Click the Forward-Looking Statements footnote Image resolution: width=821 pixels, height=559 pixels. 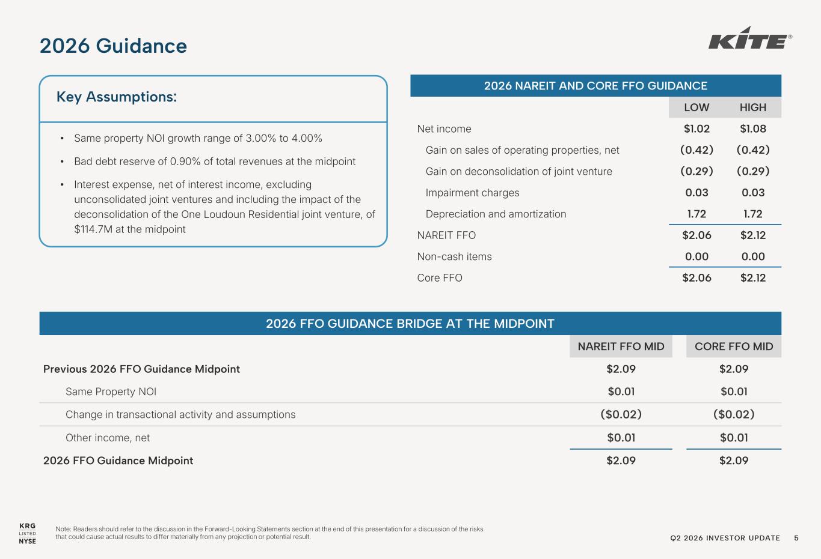pos(269,533)
